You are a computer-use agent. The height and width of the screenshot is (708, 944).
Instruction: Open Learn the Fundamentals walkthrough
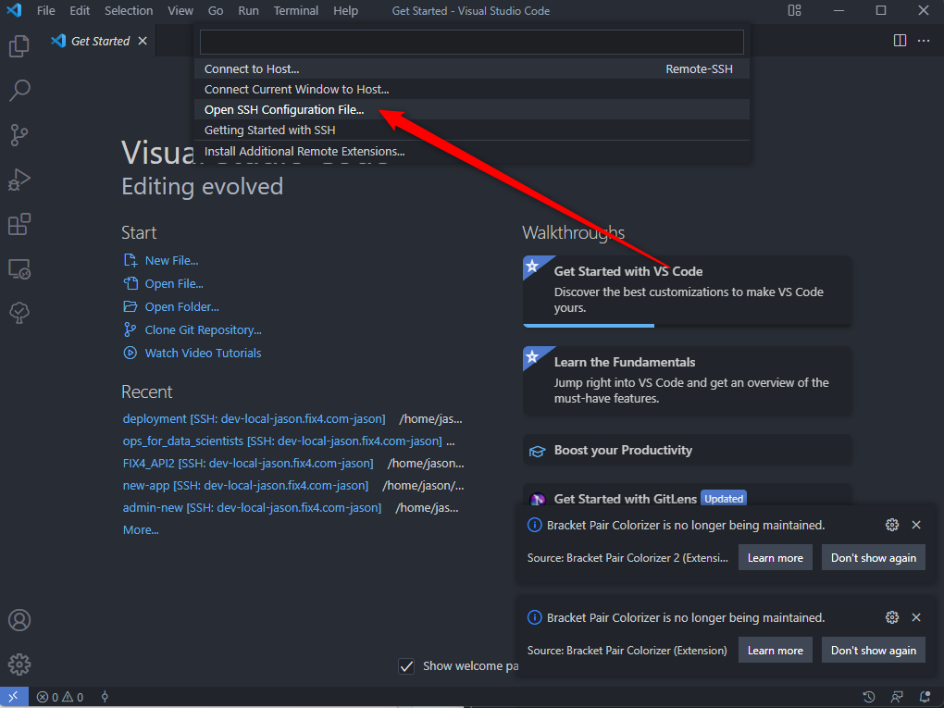point(687,380)
